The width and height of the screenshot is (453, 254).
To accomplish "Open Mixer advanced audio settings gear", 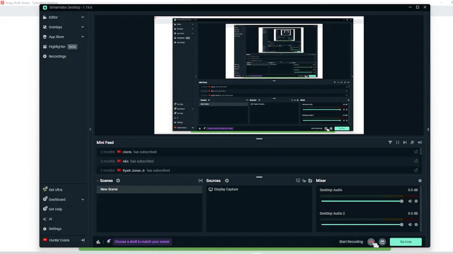I will pyautogui.click(x=420, y=181).
